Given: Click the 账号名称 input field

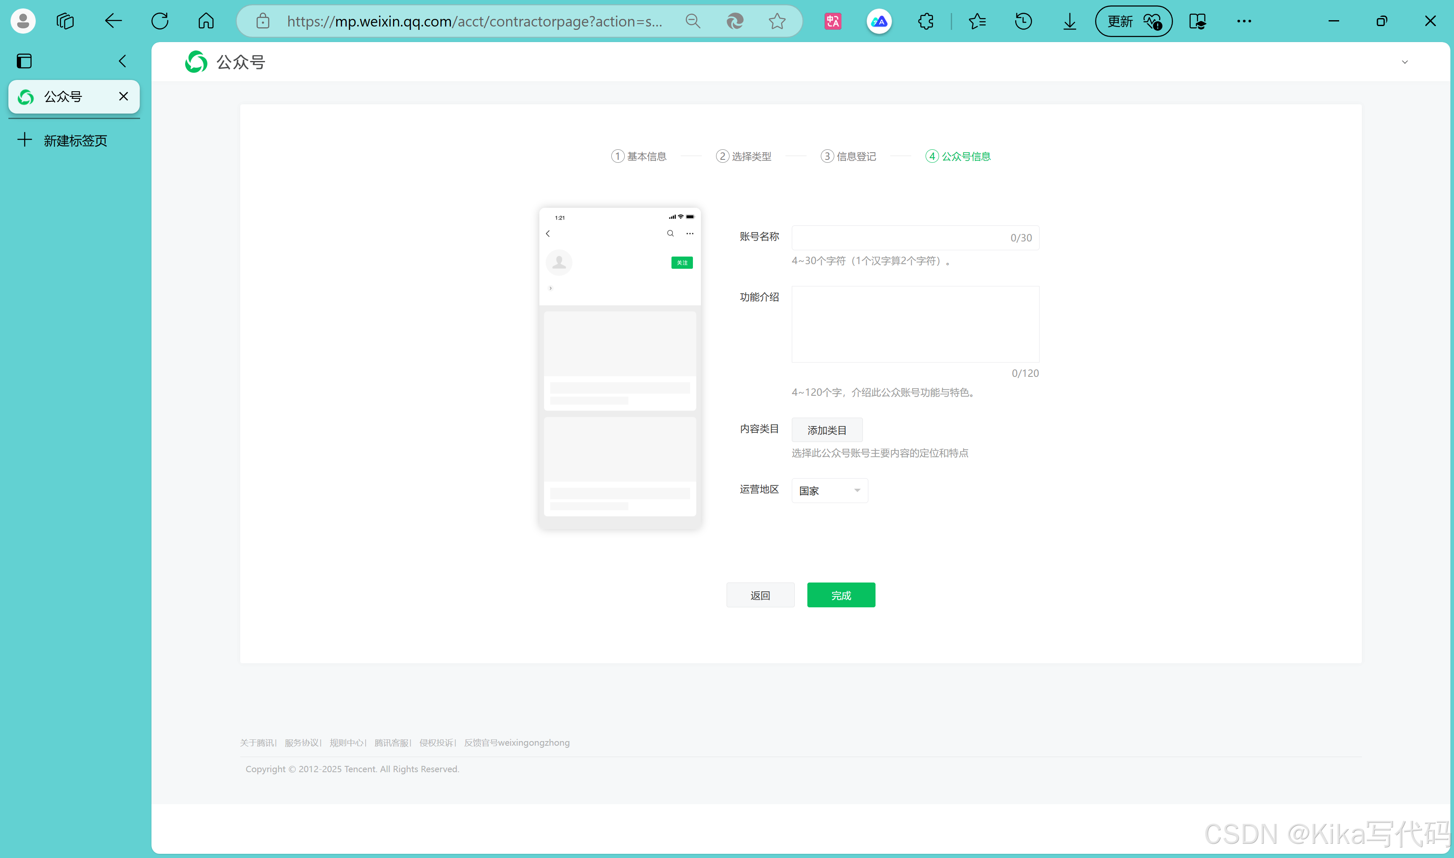Looking at the screenshot, I should click(897, 238).
